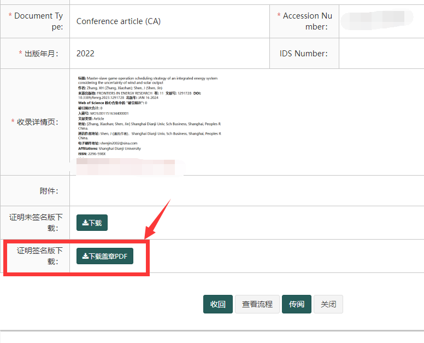This screenshot has width=424, height=343.
Task: Click the blurred Accession Number value field
Action: (x=377, y=21)
